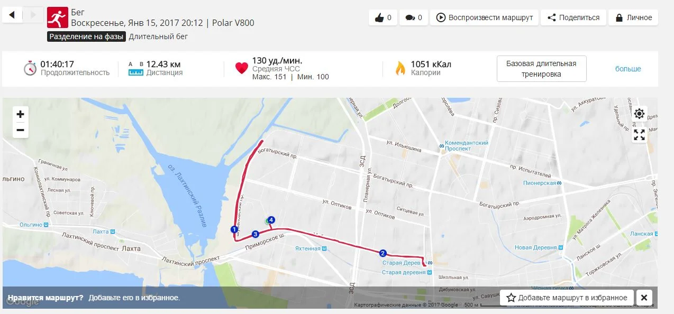
Task: Open map settings gear icon
Action: tap(640, 114)
